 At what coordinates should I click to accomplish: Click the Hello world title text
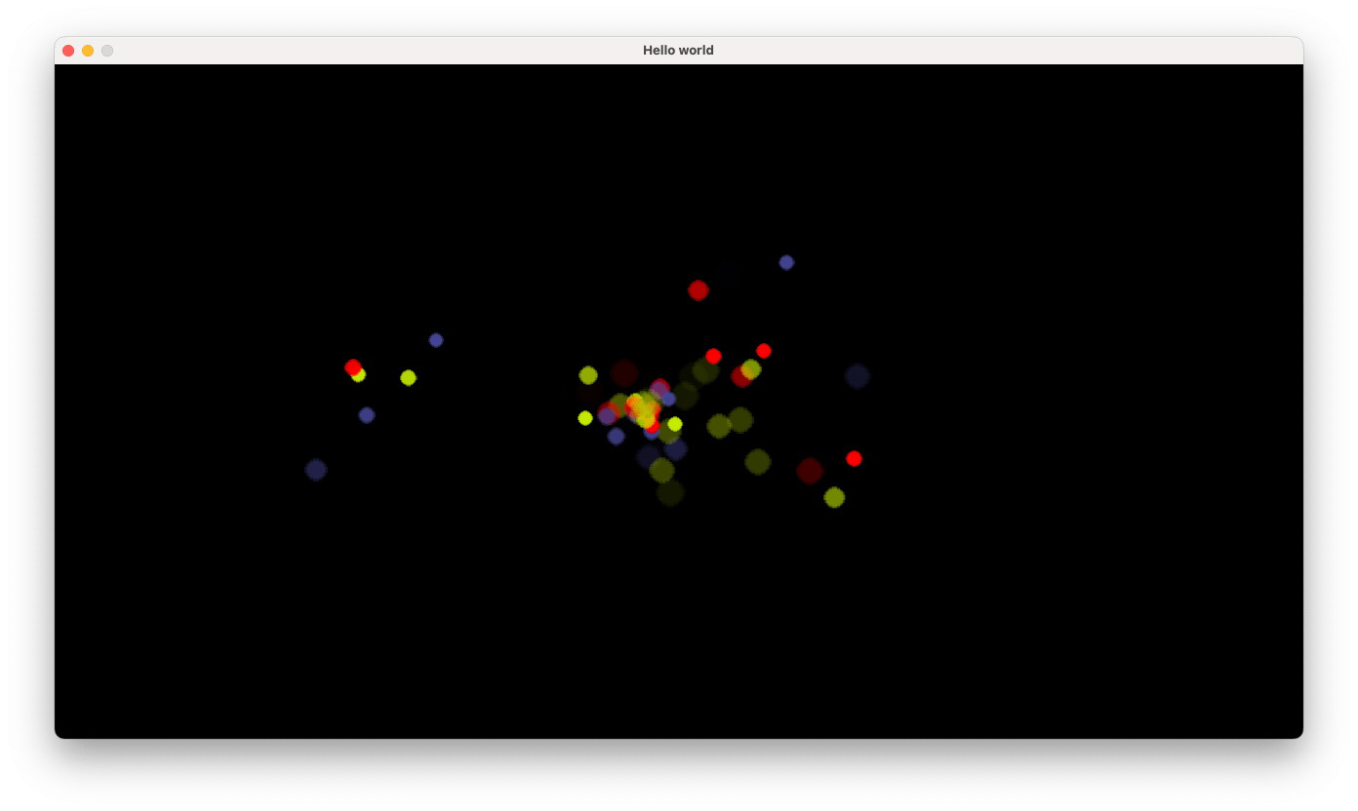tap(678, 51)
